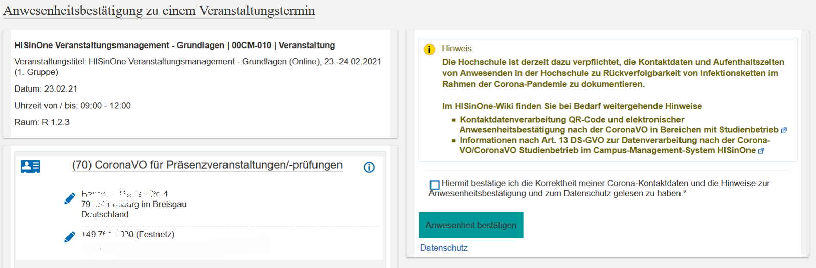This screenshot has height=268, width=816.
Task: Edit the address with its pencil icon
Action: (x=70, y=199)
